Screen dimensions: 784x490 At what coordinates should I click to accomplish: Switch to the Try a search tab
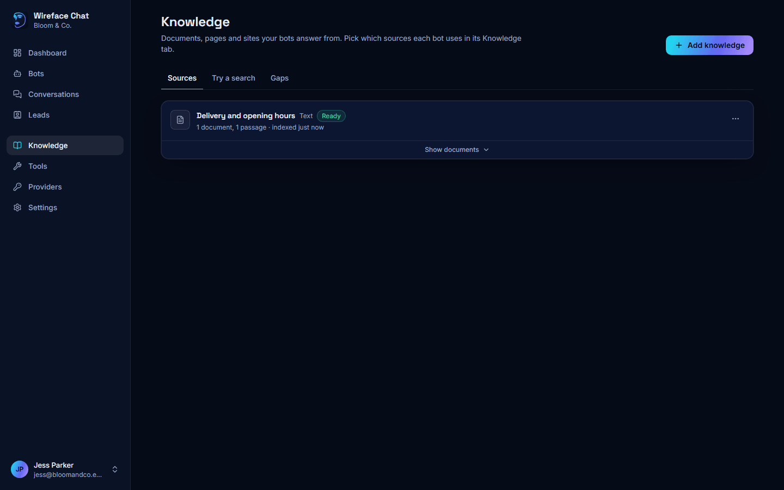pos(234,78)
